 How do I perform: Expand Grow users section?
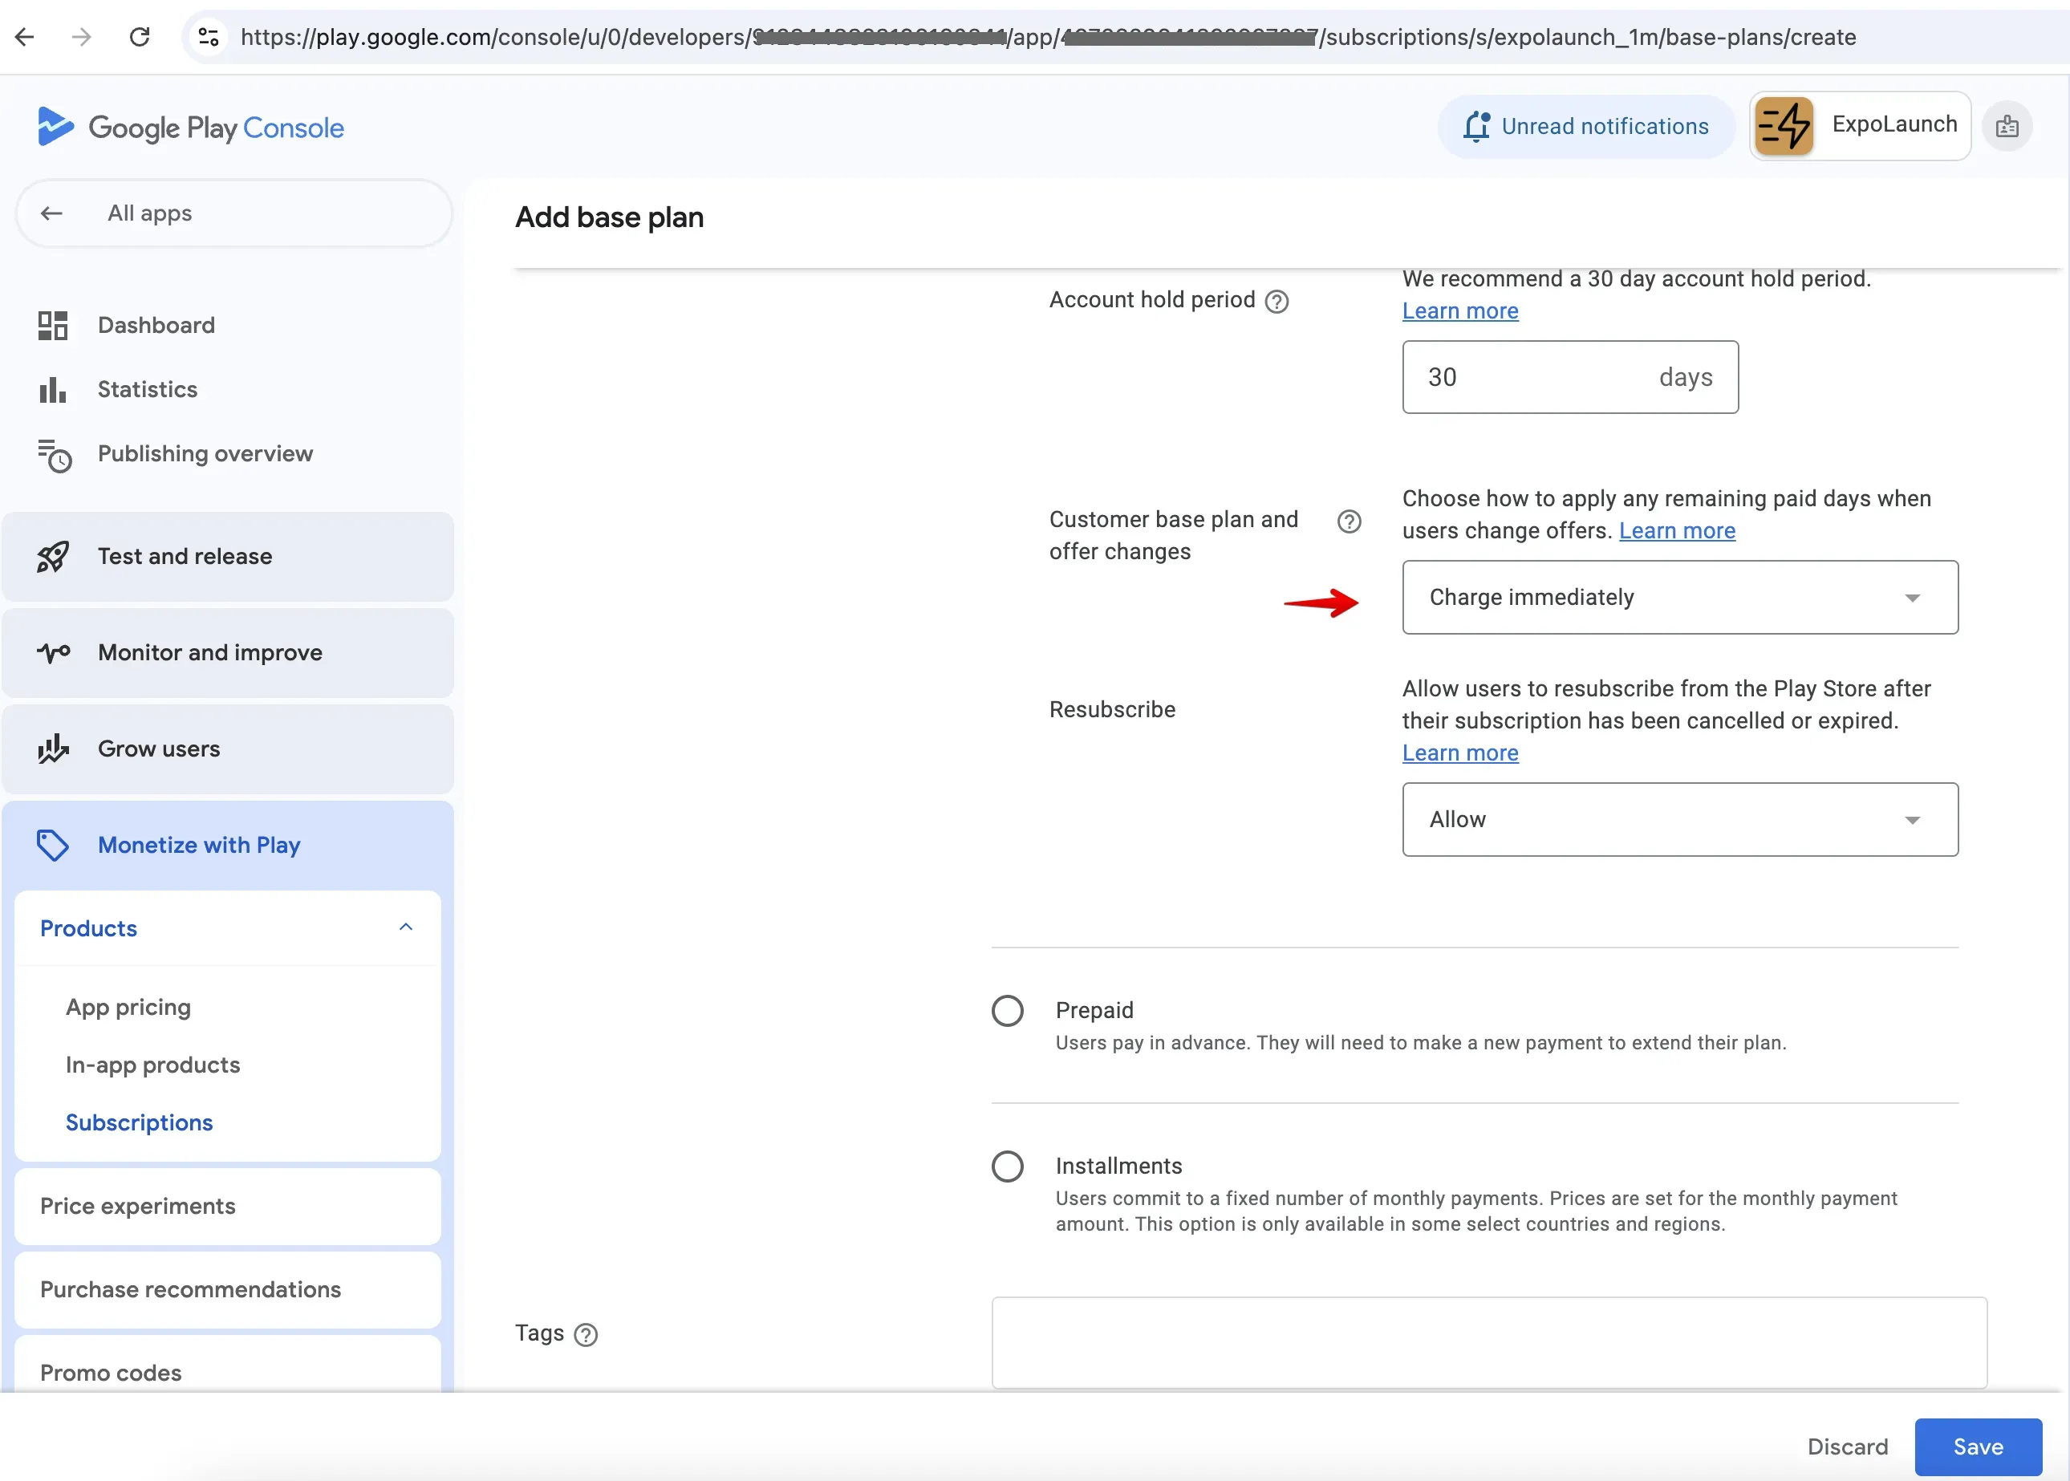coord(228,749)
